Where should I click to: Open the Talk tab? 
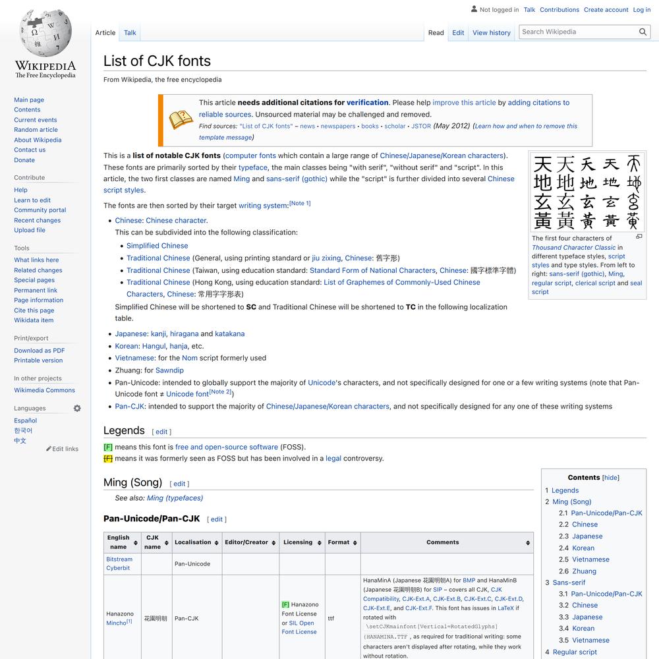point(130,33)
